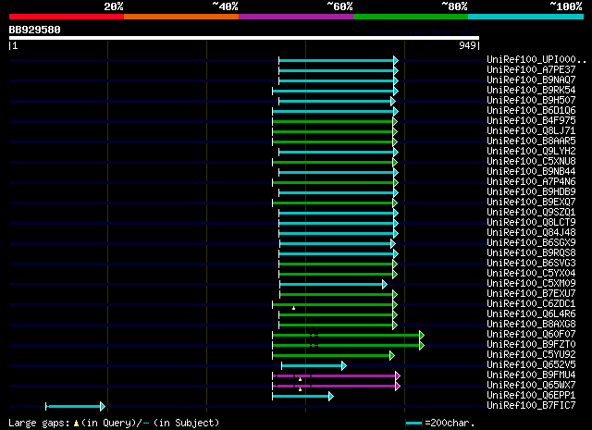
Task: Select the UniRef100_Q8LJ71 label
Action: 531,131
